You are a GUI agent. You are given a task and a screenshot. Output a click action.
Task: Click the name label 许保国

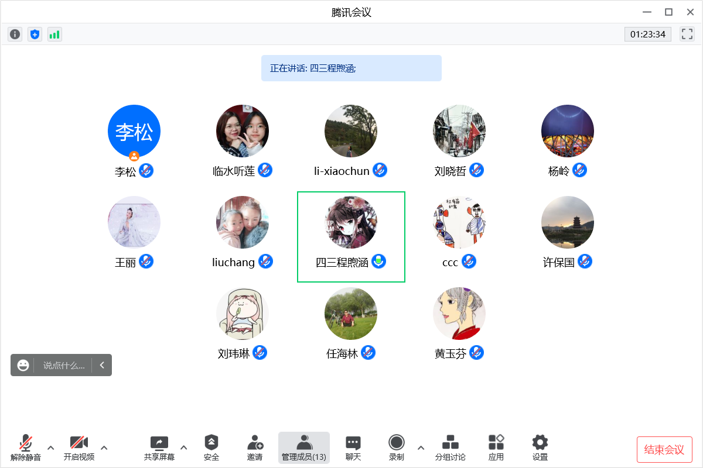[x=559, y=262]
